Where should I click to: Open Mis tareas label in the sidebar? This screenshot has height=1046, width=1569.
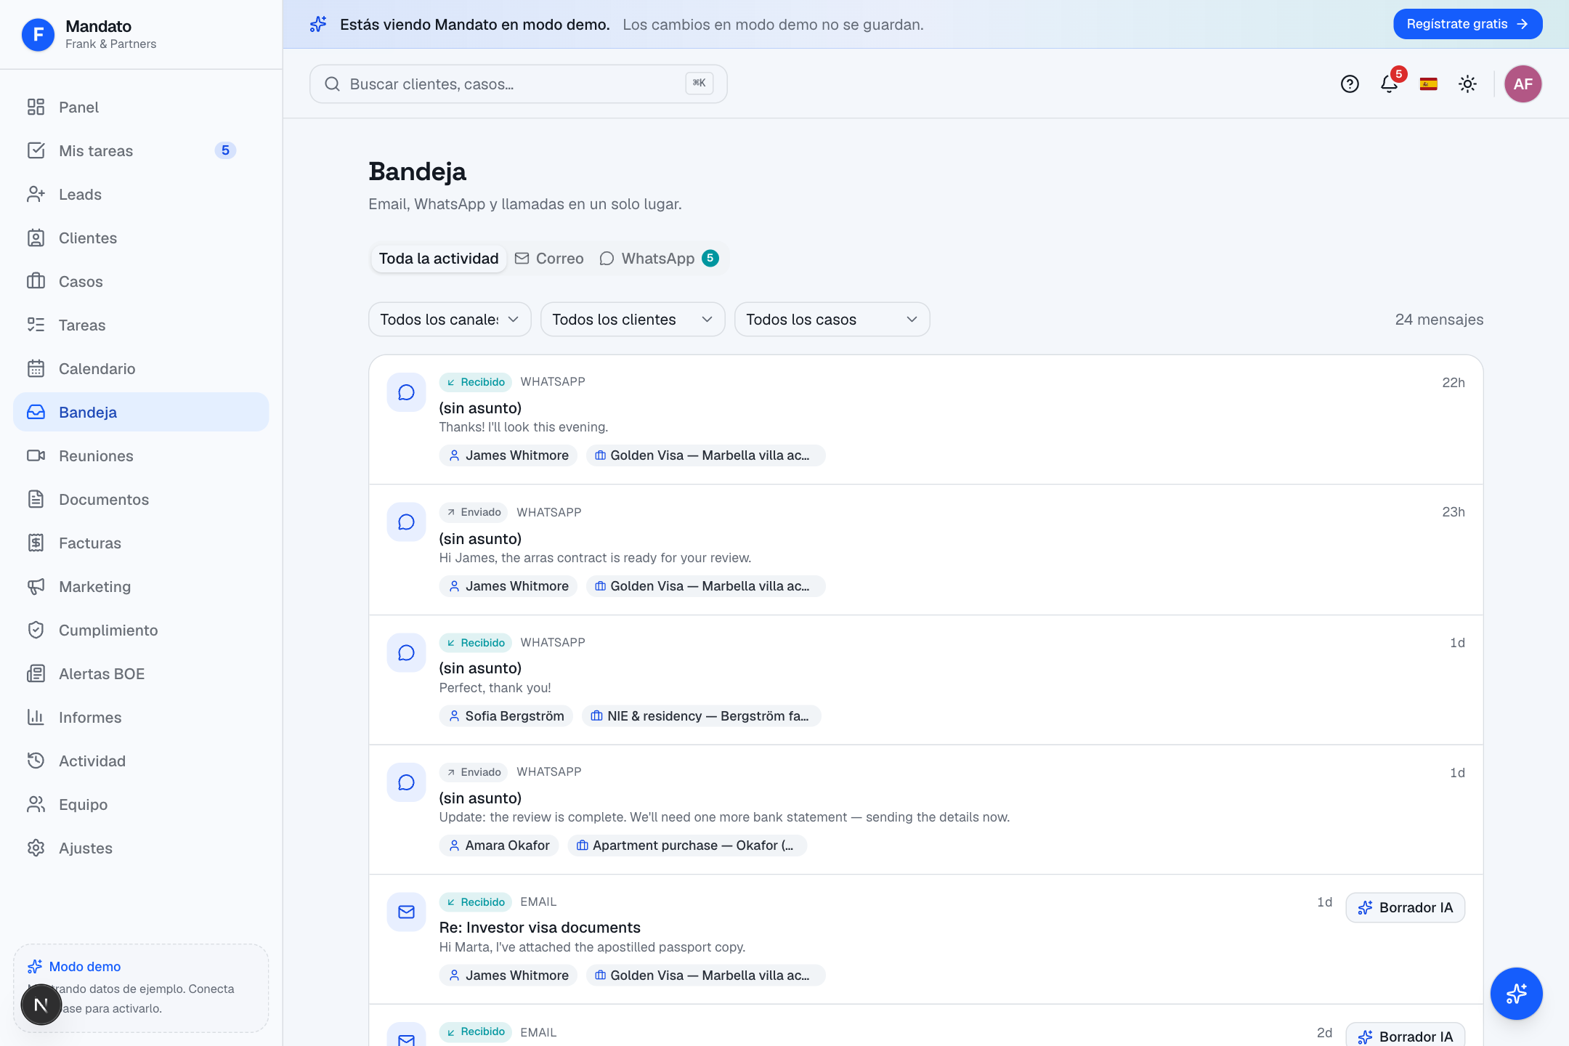(x=96, y=151)
